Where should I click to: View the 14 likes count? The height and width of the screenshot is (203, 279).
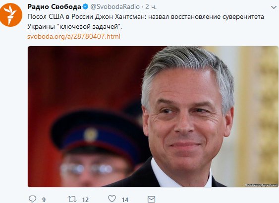(125, 200)
